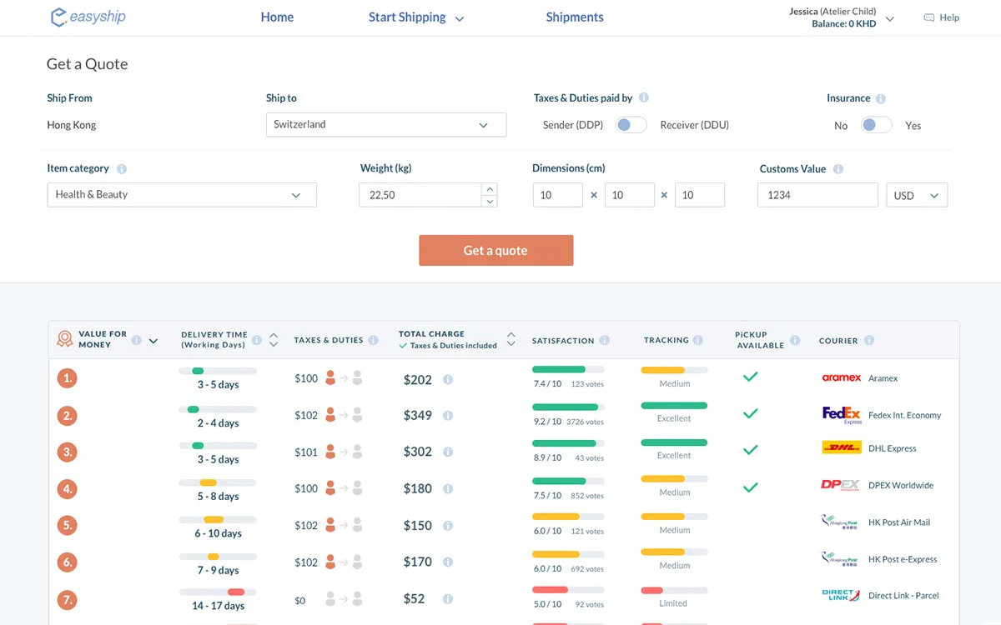Click the second Dimensions input field
The width and height of the screenshot is (1001, 625).
click(629, 195)
